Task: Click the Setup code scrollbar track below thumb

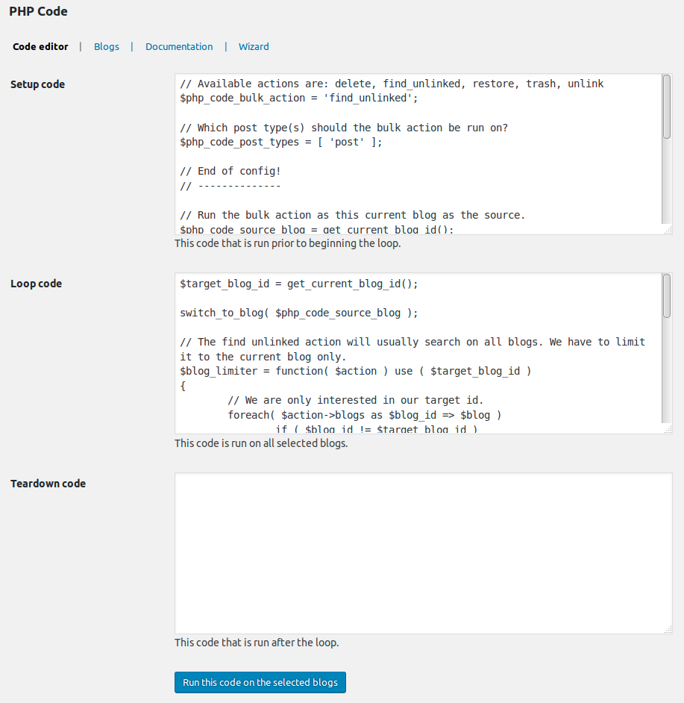Action: pos(667,181)
